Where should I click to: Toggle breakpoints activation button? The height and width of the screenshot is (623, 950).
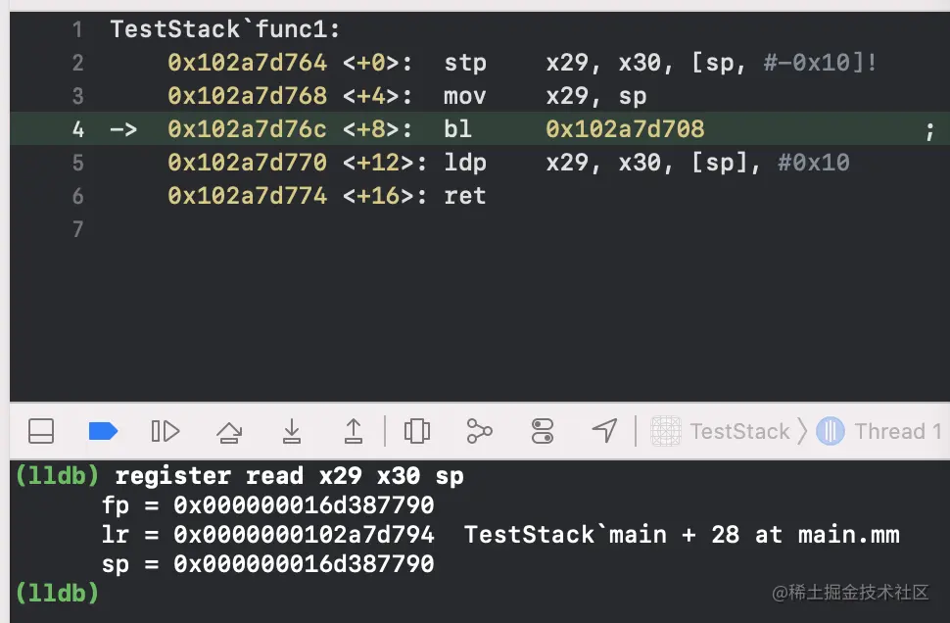click(x=103, y=431)
